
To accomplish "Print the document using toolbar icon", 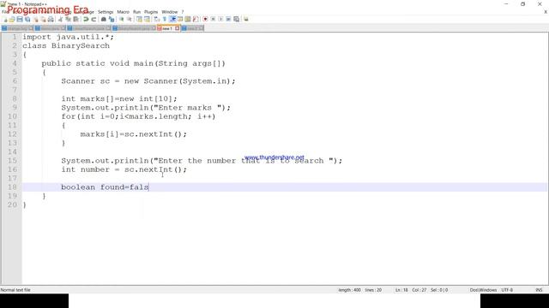I will click(x=51, y=19).
